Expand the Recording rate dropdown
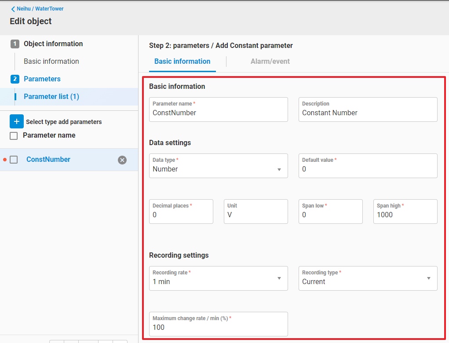This screenshot has width=449, height=343. [218, 281]
